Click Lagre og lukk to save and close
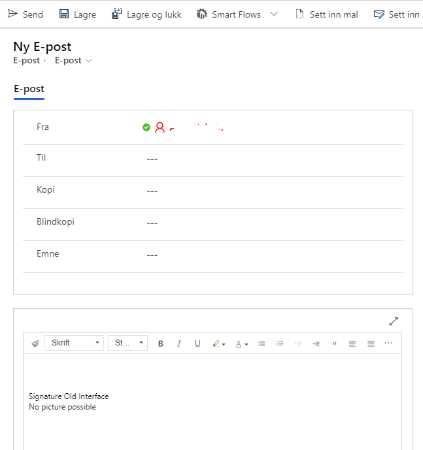The height and width of the screenshot is (450, 423). click(x=146, y=14)
